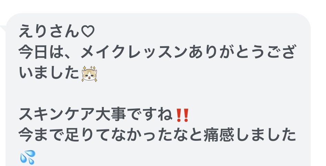Click the word メイクレッスン
Screen dimensions: 326x166
point(134,52)
